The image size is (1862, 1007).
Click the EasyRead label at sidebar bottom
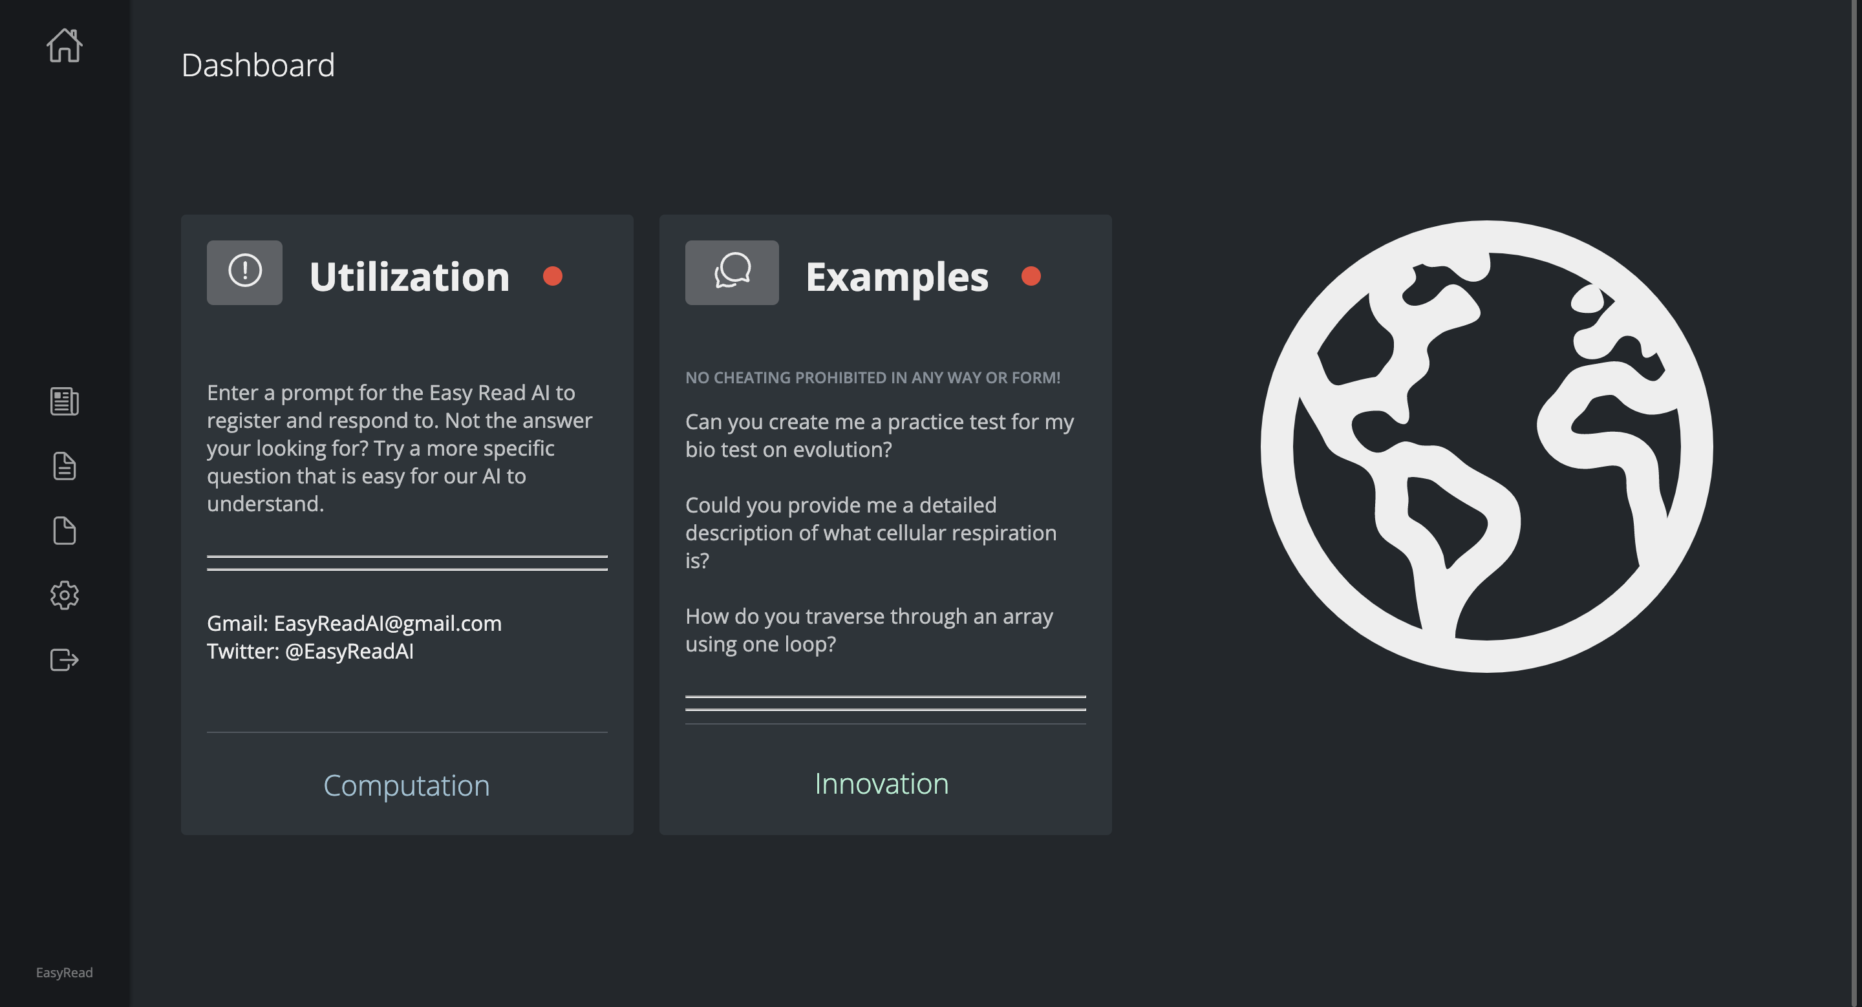pyautogui.click(x=65, y=972)
